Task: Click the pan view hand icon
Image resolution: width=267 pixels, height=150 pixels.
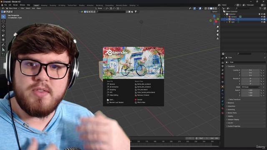Action: (x=218, y=31)
